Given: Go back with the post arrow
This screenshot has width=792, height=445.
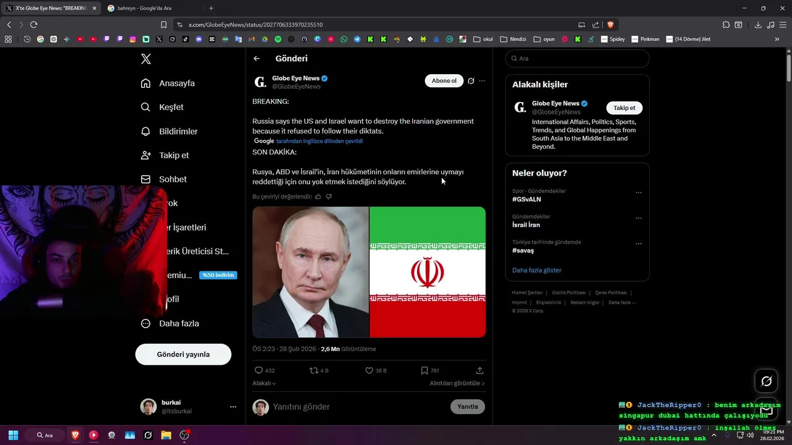Looking at the screenshot, I should (x=257, y=59).
